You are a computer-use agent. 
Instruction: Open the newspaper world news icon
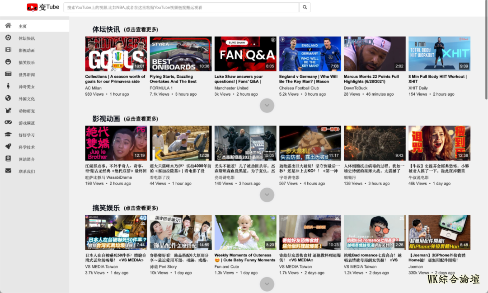point(8,74)
